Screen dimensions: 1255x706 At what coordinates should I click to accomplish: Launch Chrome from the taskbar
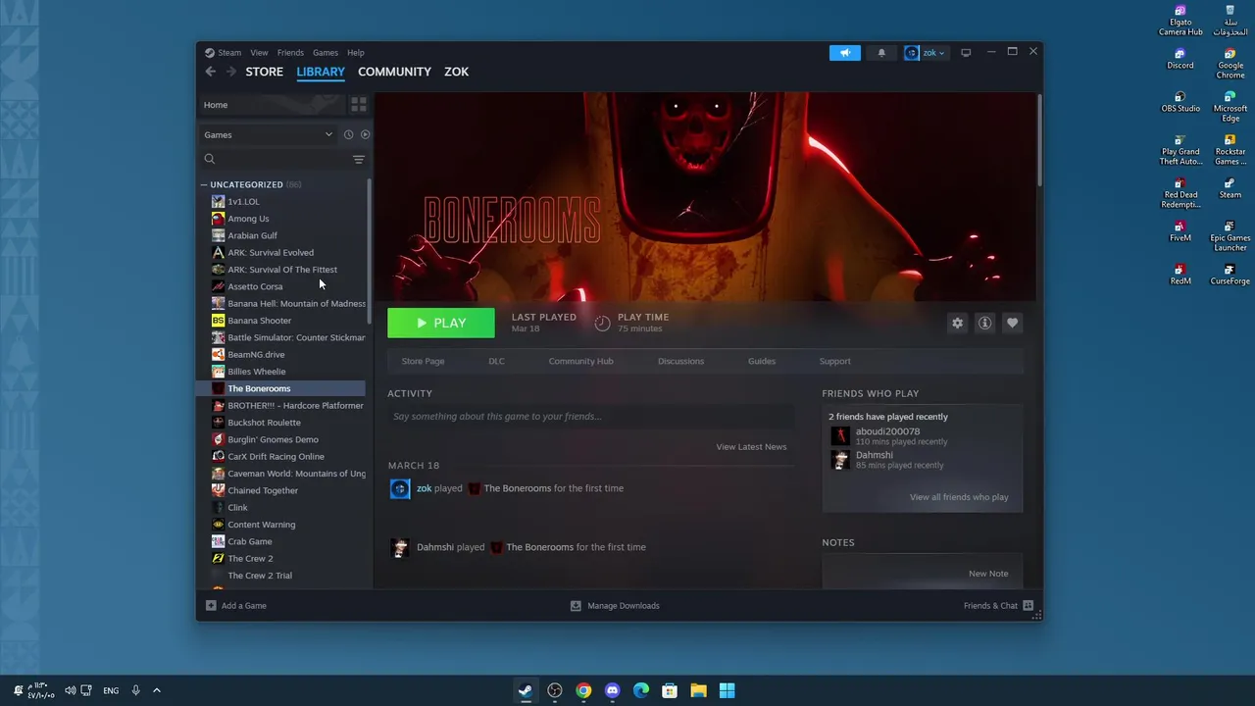point(583,690)
